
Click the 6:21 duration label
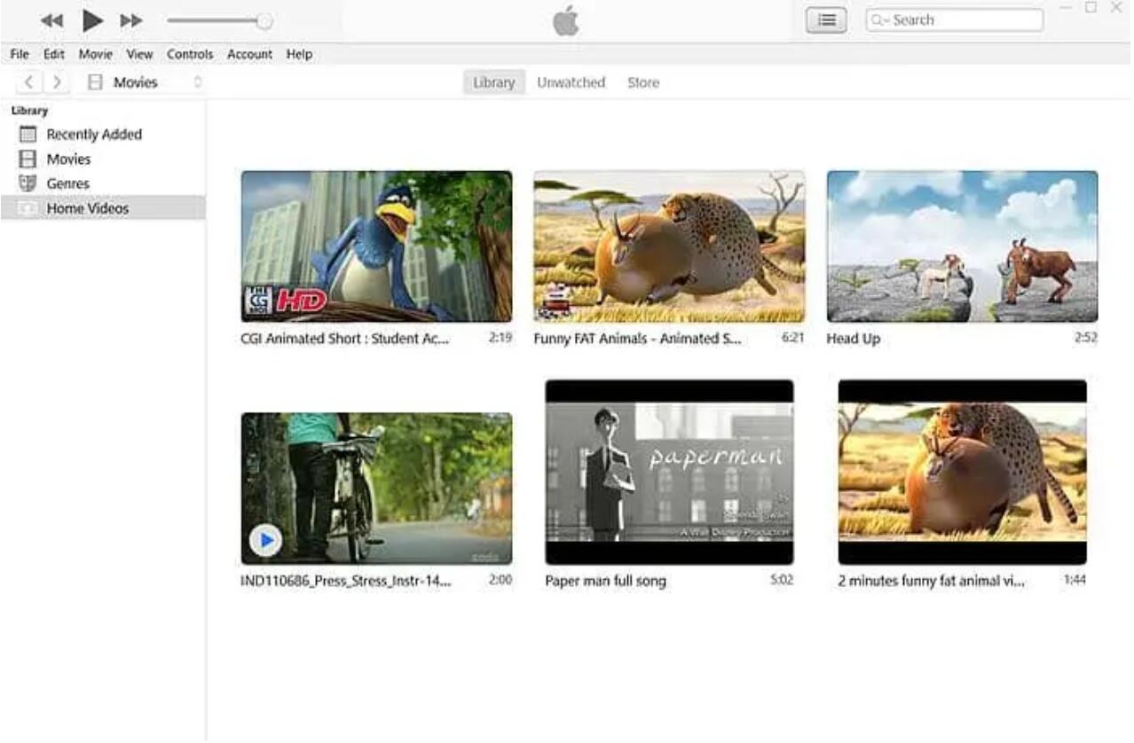[x=792, y=339]
